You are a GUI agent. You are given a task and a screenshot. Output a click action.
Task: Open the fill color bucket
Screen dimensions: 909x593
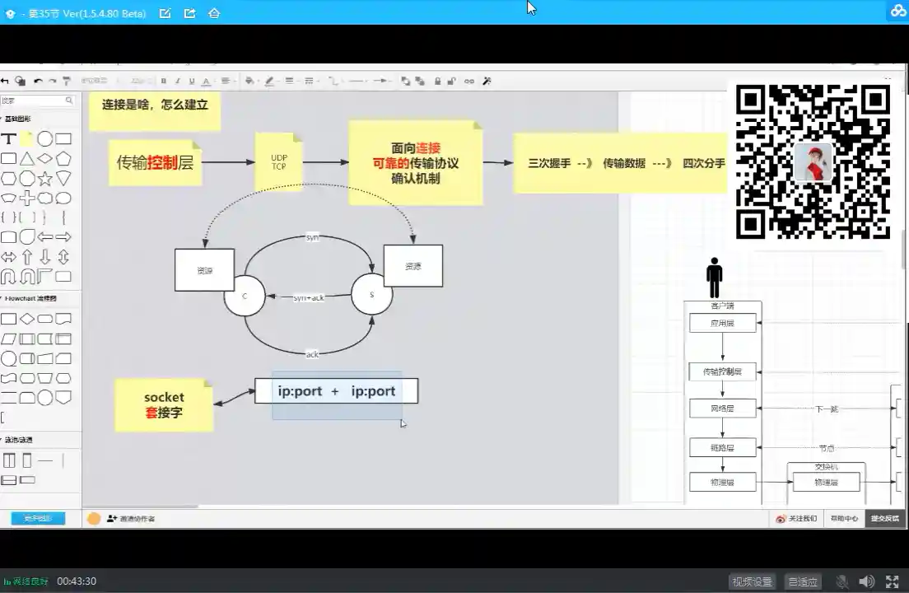pos(249,82)
